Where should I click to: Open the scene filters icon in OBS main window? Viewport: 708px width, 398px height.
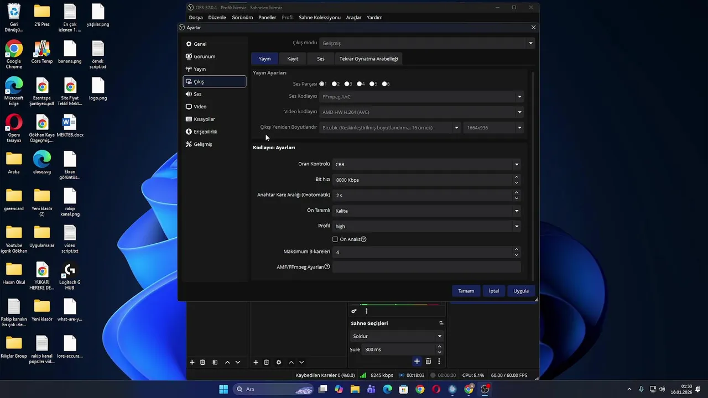point(215,362)
